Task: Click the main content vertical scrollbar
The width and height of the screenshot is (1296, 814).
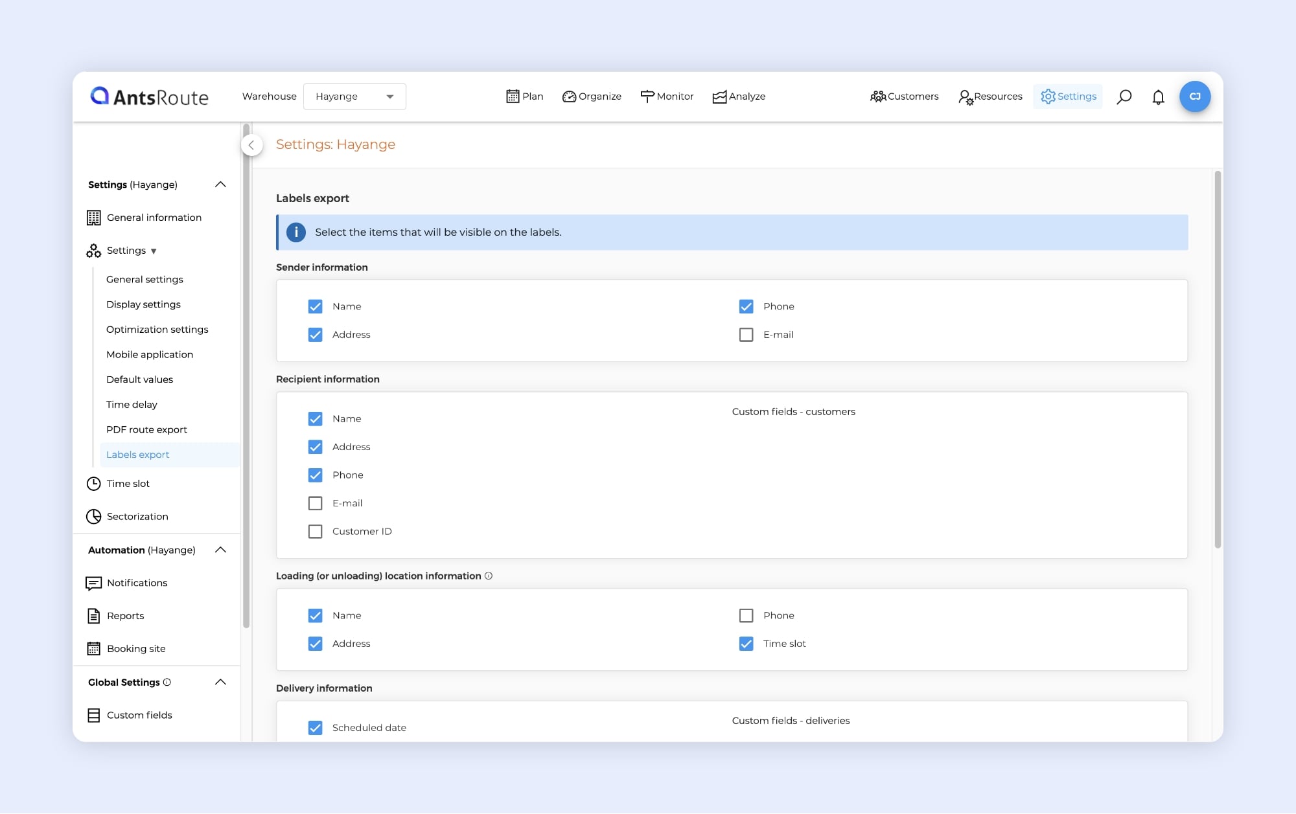Action: 1218,360
